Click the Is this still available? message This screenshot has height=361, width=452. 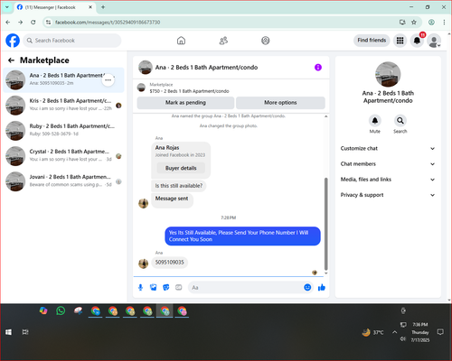click(x=179, y=186)
